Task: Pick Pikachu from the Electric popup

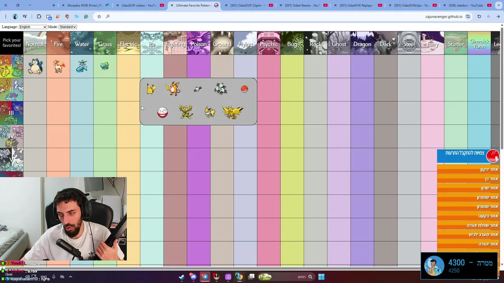Action: click(151, 89)
